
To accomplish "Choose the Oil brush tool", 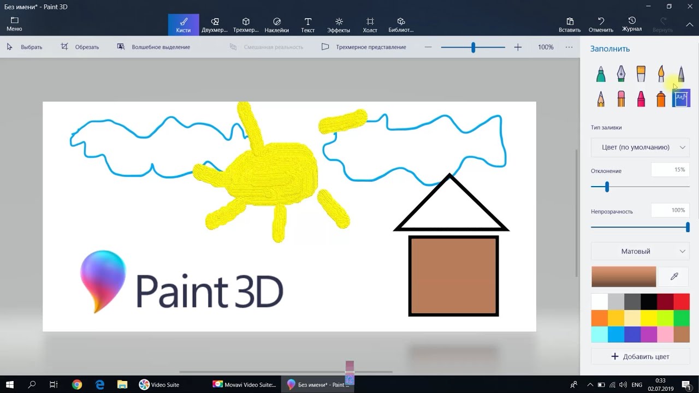I will (x=641, y=74).
